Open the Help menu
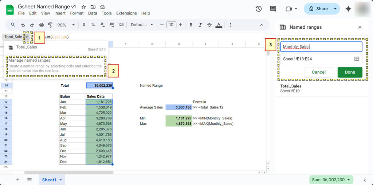Viewport: 373px width, 185px height. [x=146, y=13]
